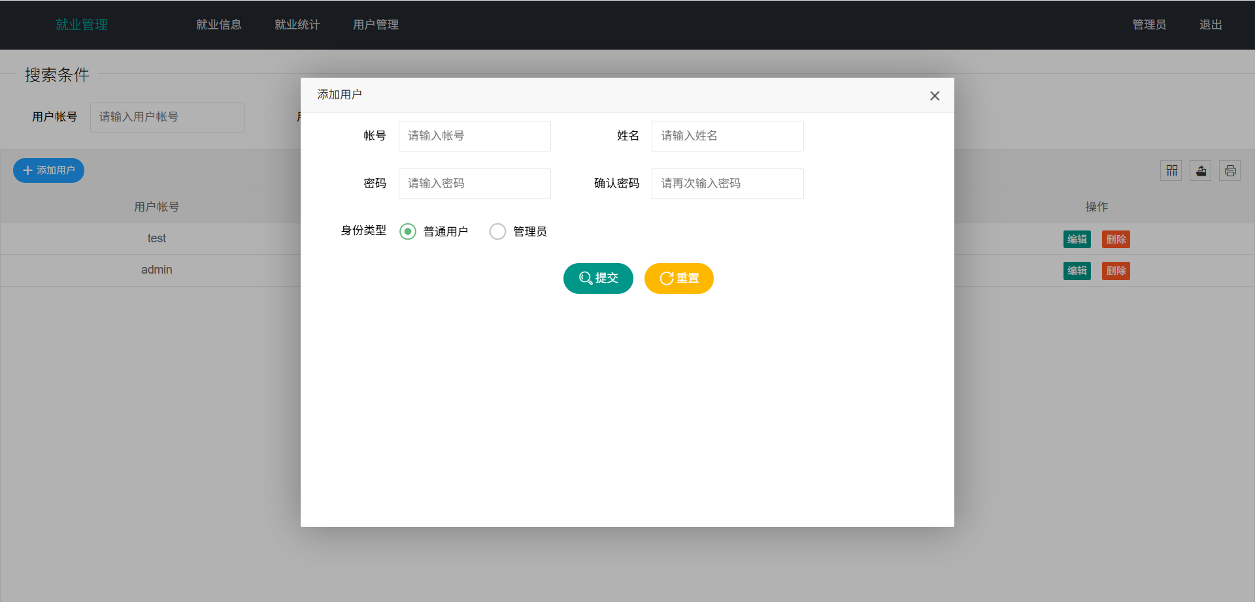
Task: Close the 添加用户 dialog
Action: pyautogui.click(x=934, y=95)
